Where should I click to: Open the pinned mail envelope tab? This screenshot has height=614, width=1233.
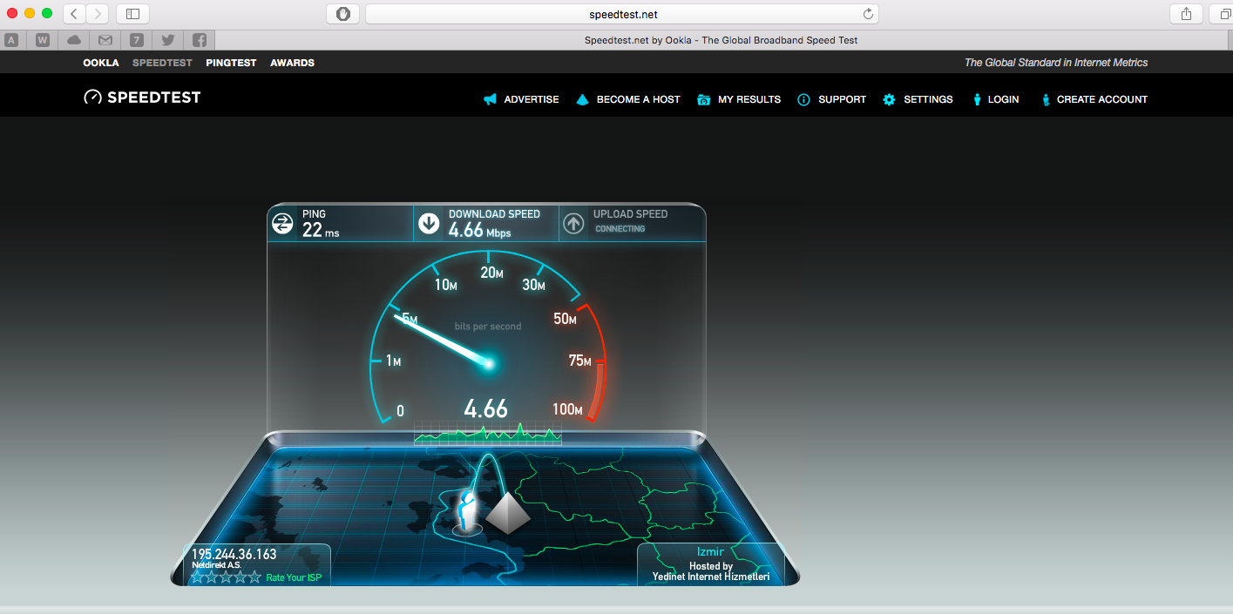point(105,40)
